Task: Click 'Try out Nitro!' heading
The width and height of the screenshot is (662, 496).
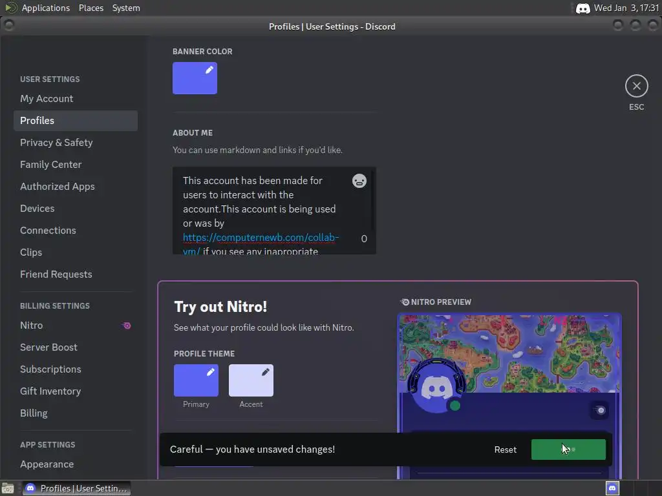Action: tap(220, 307)
